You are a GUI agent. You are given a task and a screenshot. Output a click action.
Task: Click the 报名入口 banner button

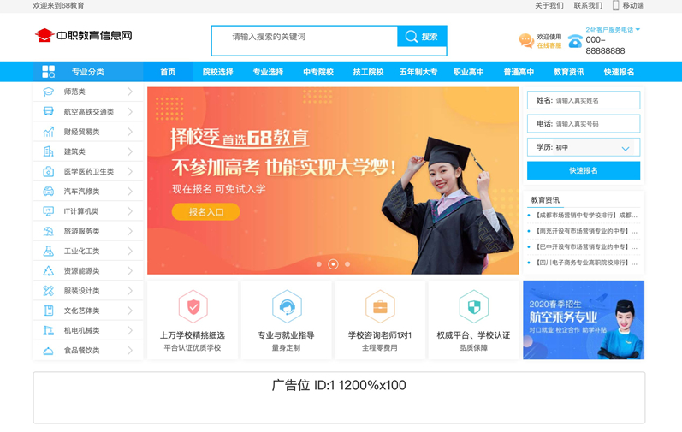[x=205, y=211]
